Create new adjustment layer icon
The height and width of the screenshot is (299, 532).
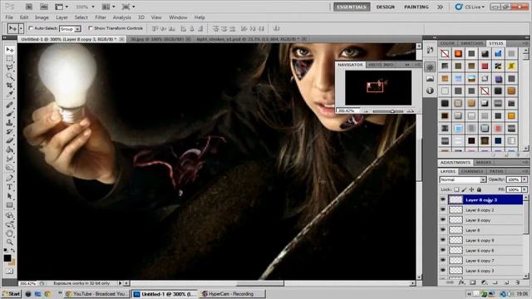click(484, 282)
